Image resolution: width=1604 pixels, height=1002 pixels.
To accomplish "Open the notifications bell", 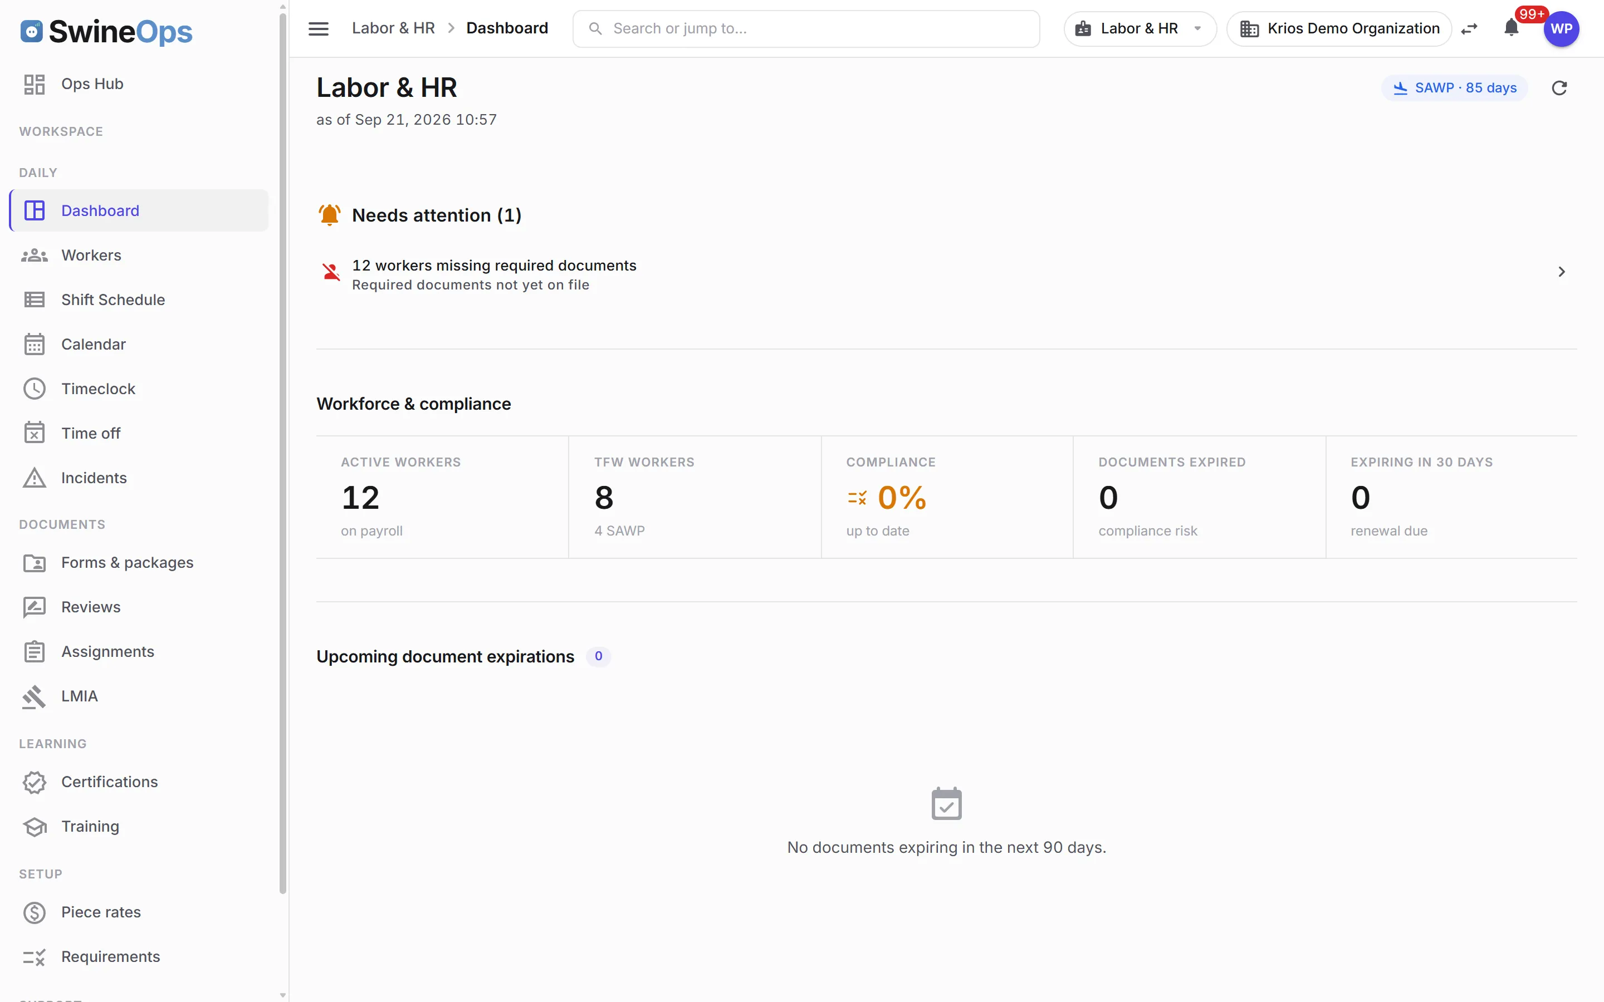I will [x=1511, y=28].
